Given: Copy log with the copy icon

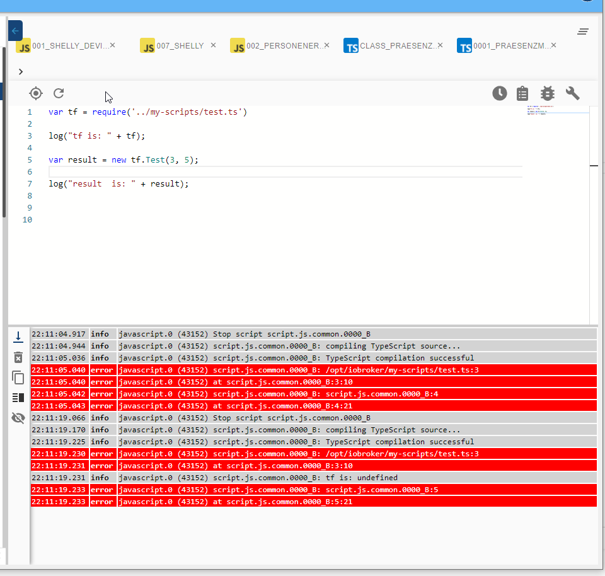Looking at the screenshot, I should (18, 377).
